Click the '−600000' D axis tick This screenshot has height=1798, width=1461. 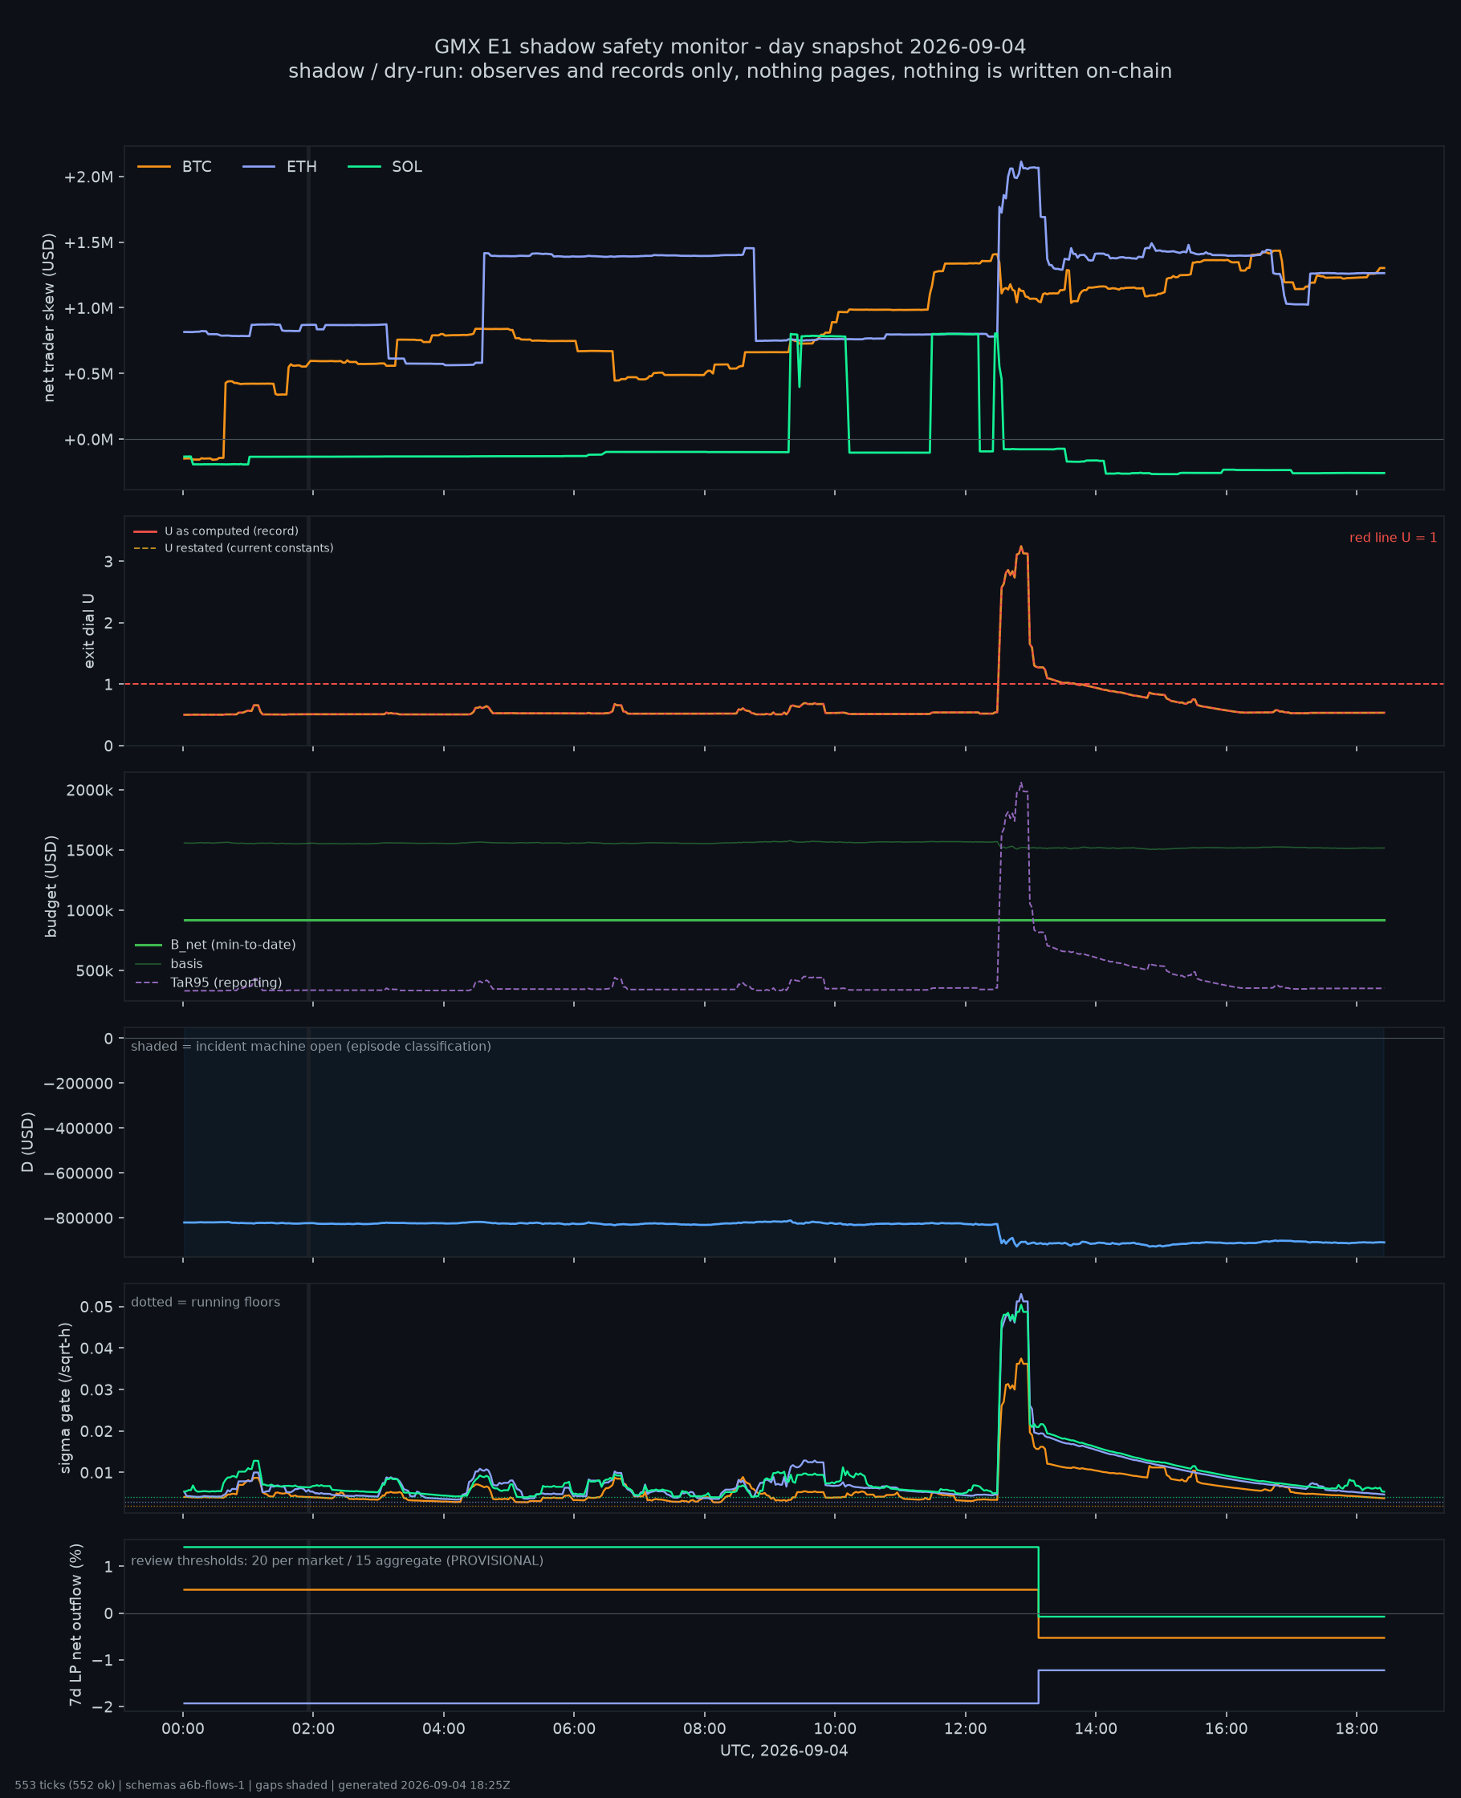pos(79,1173)
